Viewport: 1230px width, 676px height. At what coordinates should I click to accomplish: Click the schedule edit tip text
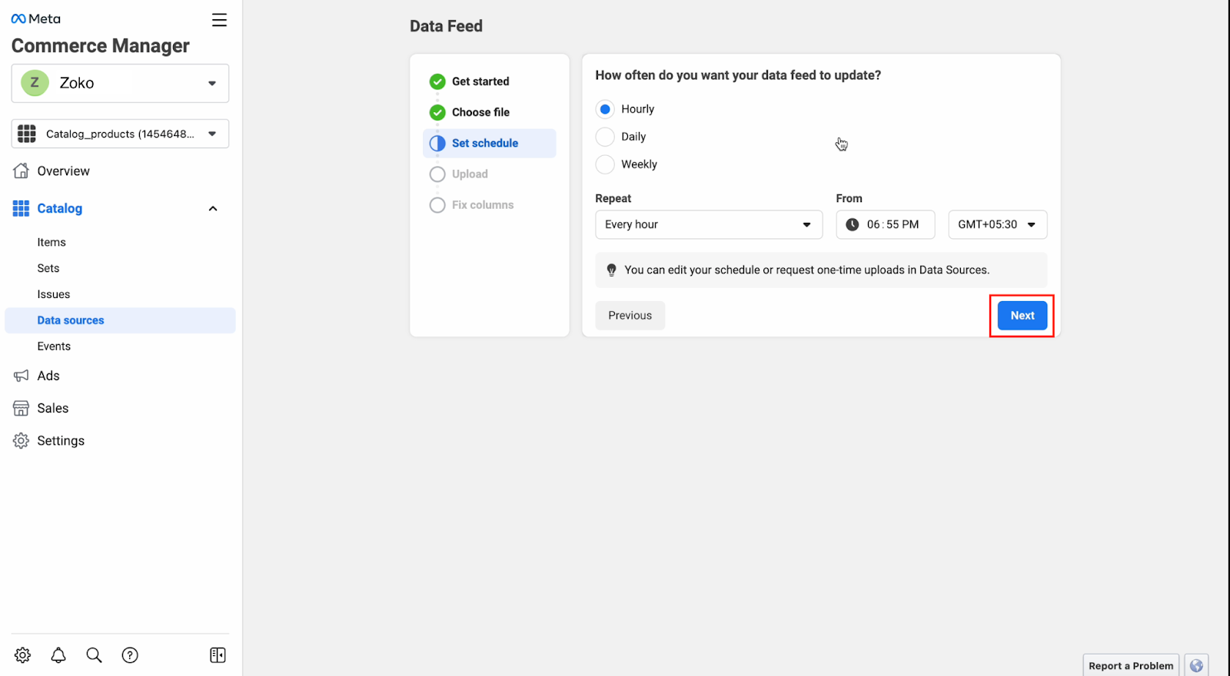pos(806,270)
